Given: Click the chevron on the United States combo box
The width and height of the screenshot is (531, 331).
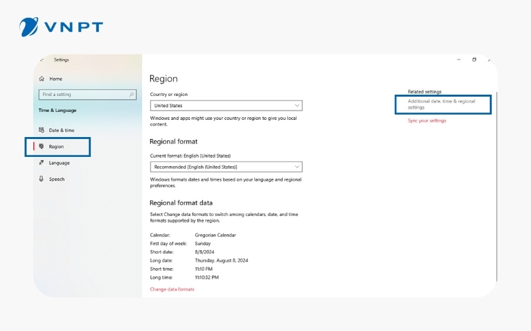Looking at the screenshot, I should pos(297,105).
